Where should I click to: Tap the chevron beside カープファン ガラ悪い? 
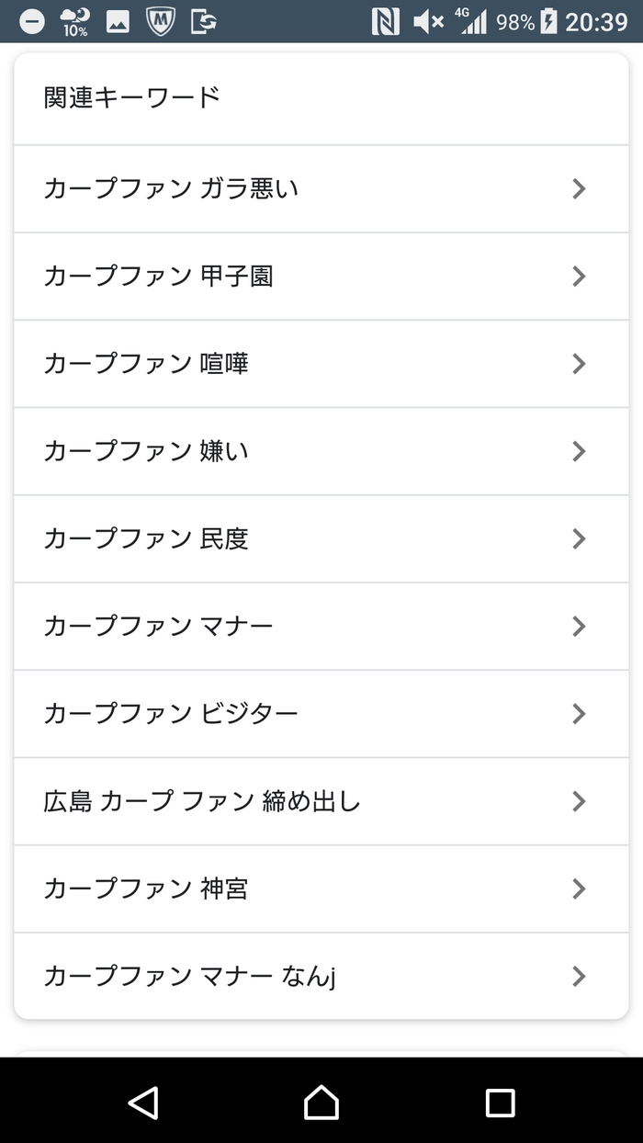click(x=578, y=188)
